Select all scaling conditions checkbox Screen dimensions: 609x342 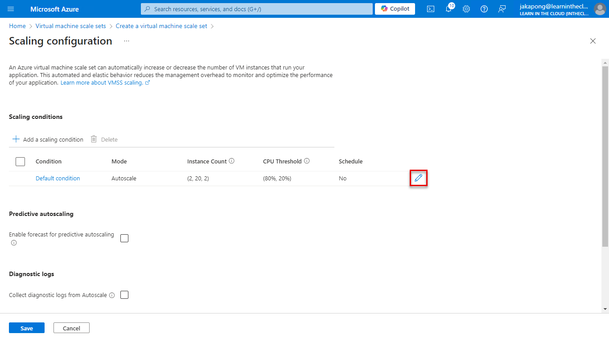(x=20, y=161)
